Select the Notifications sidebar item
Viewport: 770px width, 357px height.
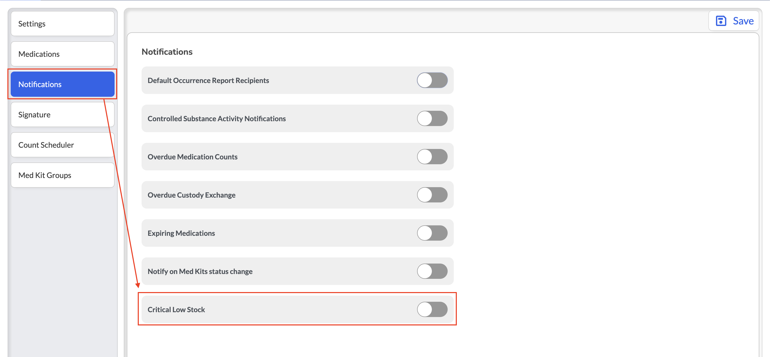click(62, 84)
